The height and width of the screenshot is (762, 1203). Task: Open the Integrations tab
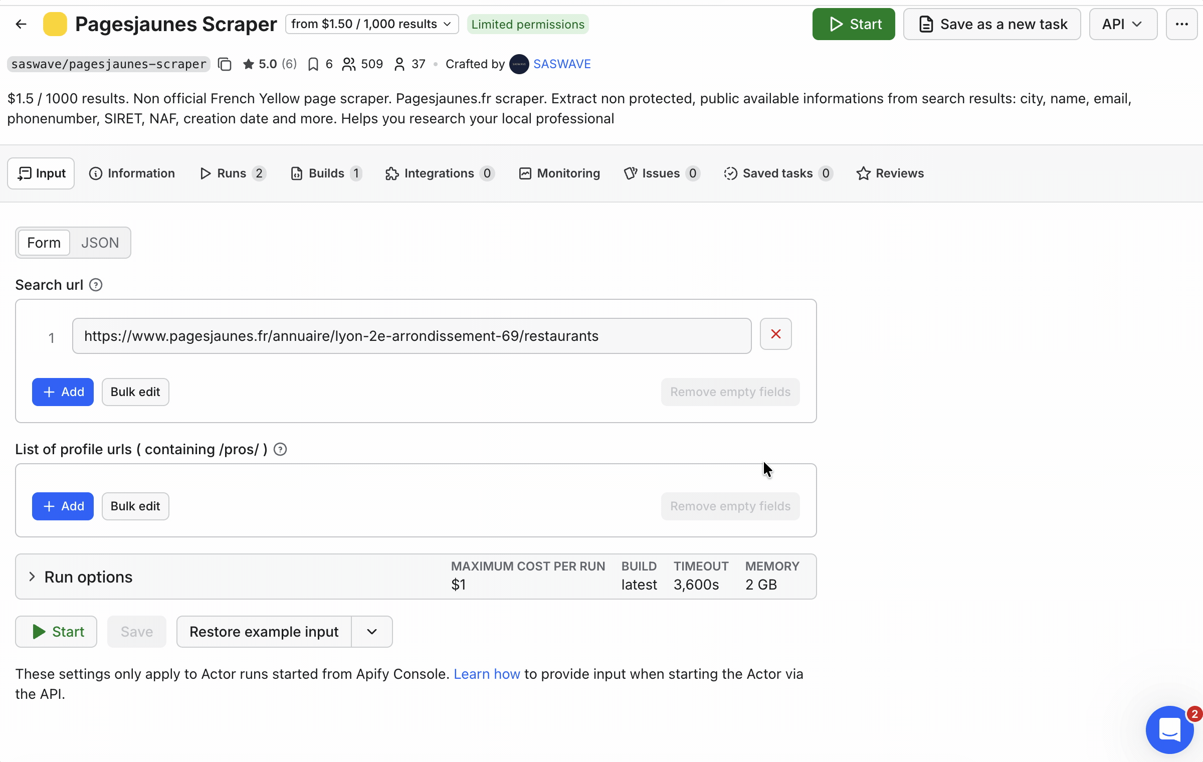[440, 173]
